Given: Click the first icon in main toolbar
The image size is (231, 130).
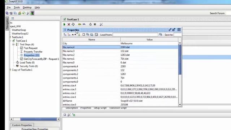Looking at the screenshot, I should pos(7,13).
